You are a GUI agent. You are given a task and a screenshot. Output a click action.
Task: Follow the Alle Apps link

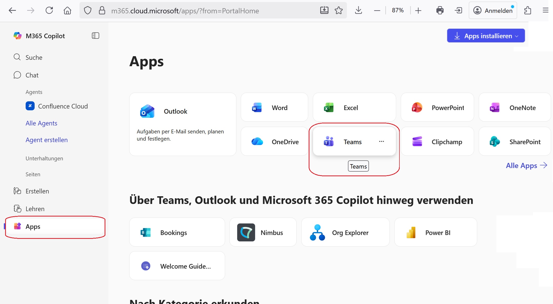[521, 165]
